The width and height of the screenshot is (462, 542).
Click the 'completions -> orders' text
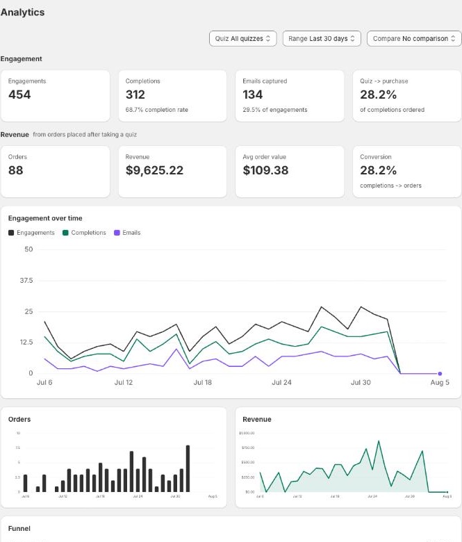[390, 186]
